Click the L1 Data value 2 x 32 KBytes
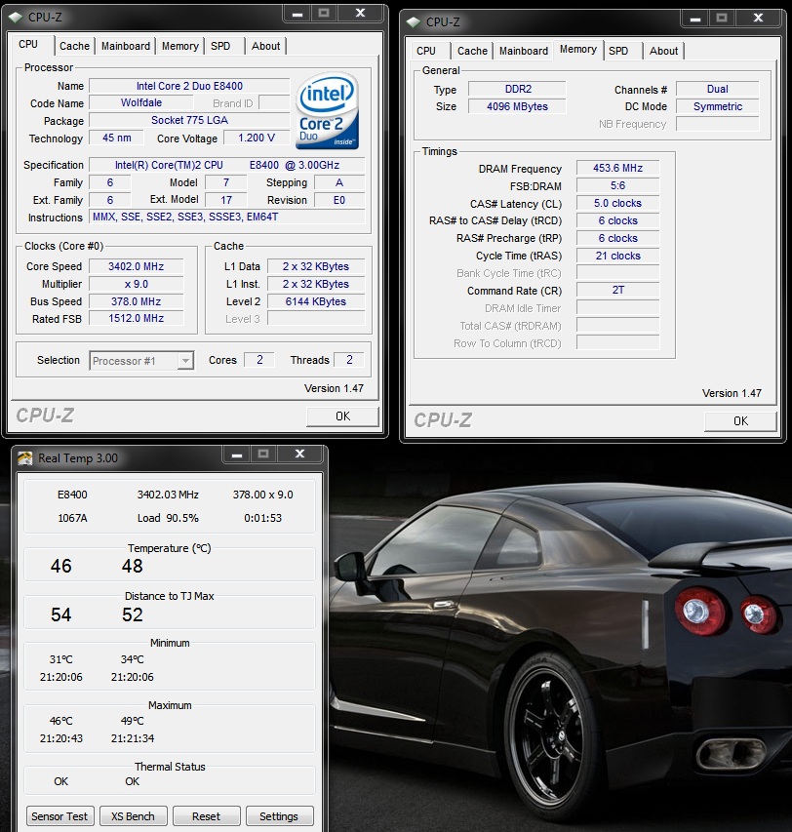792x832 pixels. [316, 266]
